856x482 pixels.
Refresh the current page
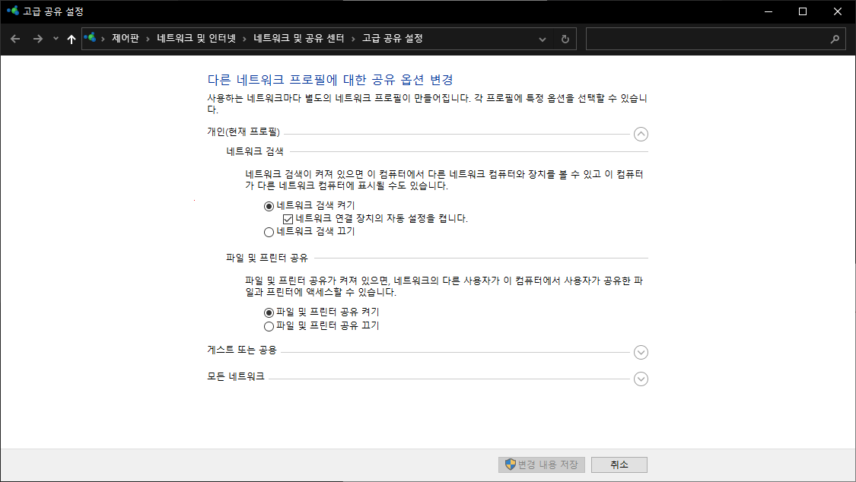coord(565,40)
